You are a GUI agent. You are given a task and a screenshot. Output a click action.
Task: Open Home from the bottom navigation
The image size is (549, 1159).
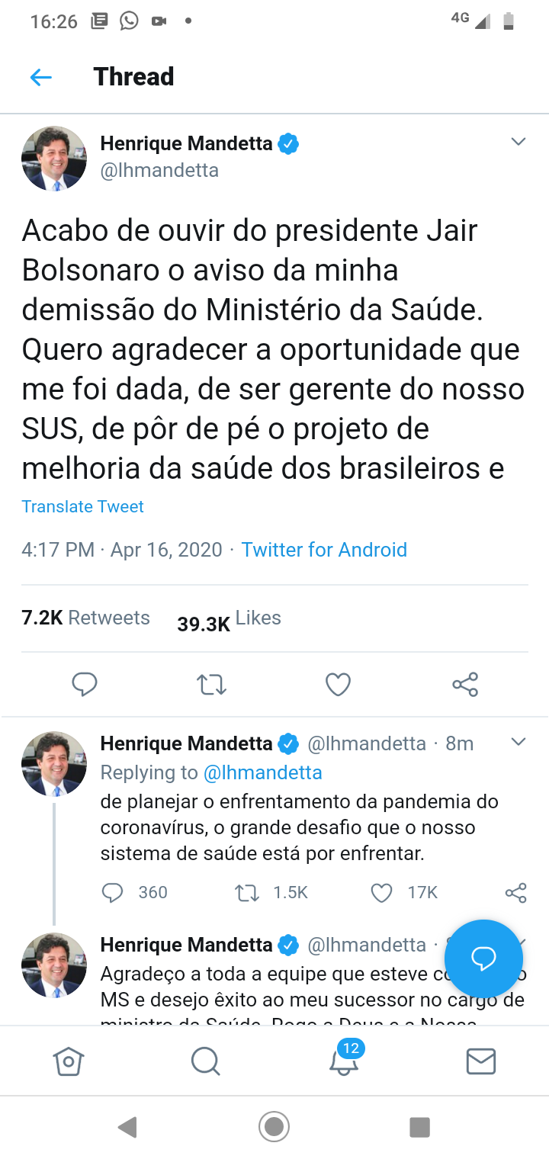click(68, 1061)
